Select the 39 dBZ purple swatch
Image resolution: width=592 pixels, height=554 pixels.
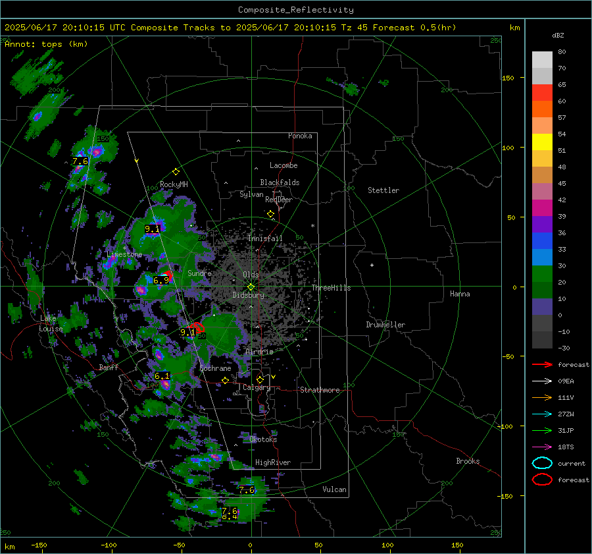tap(542, 224)
